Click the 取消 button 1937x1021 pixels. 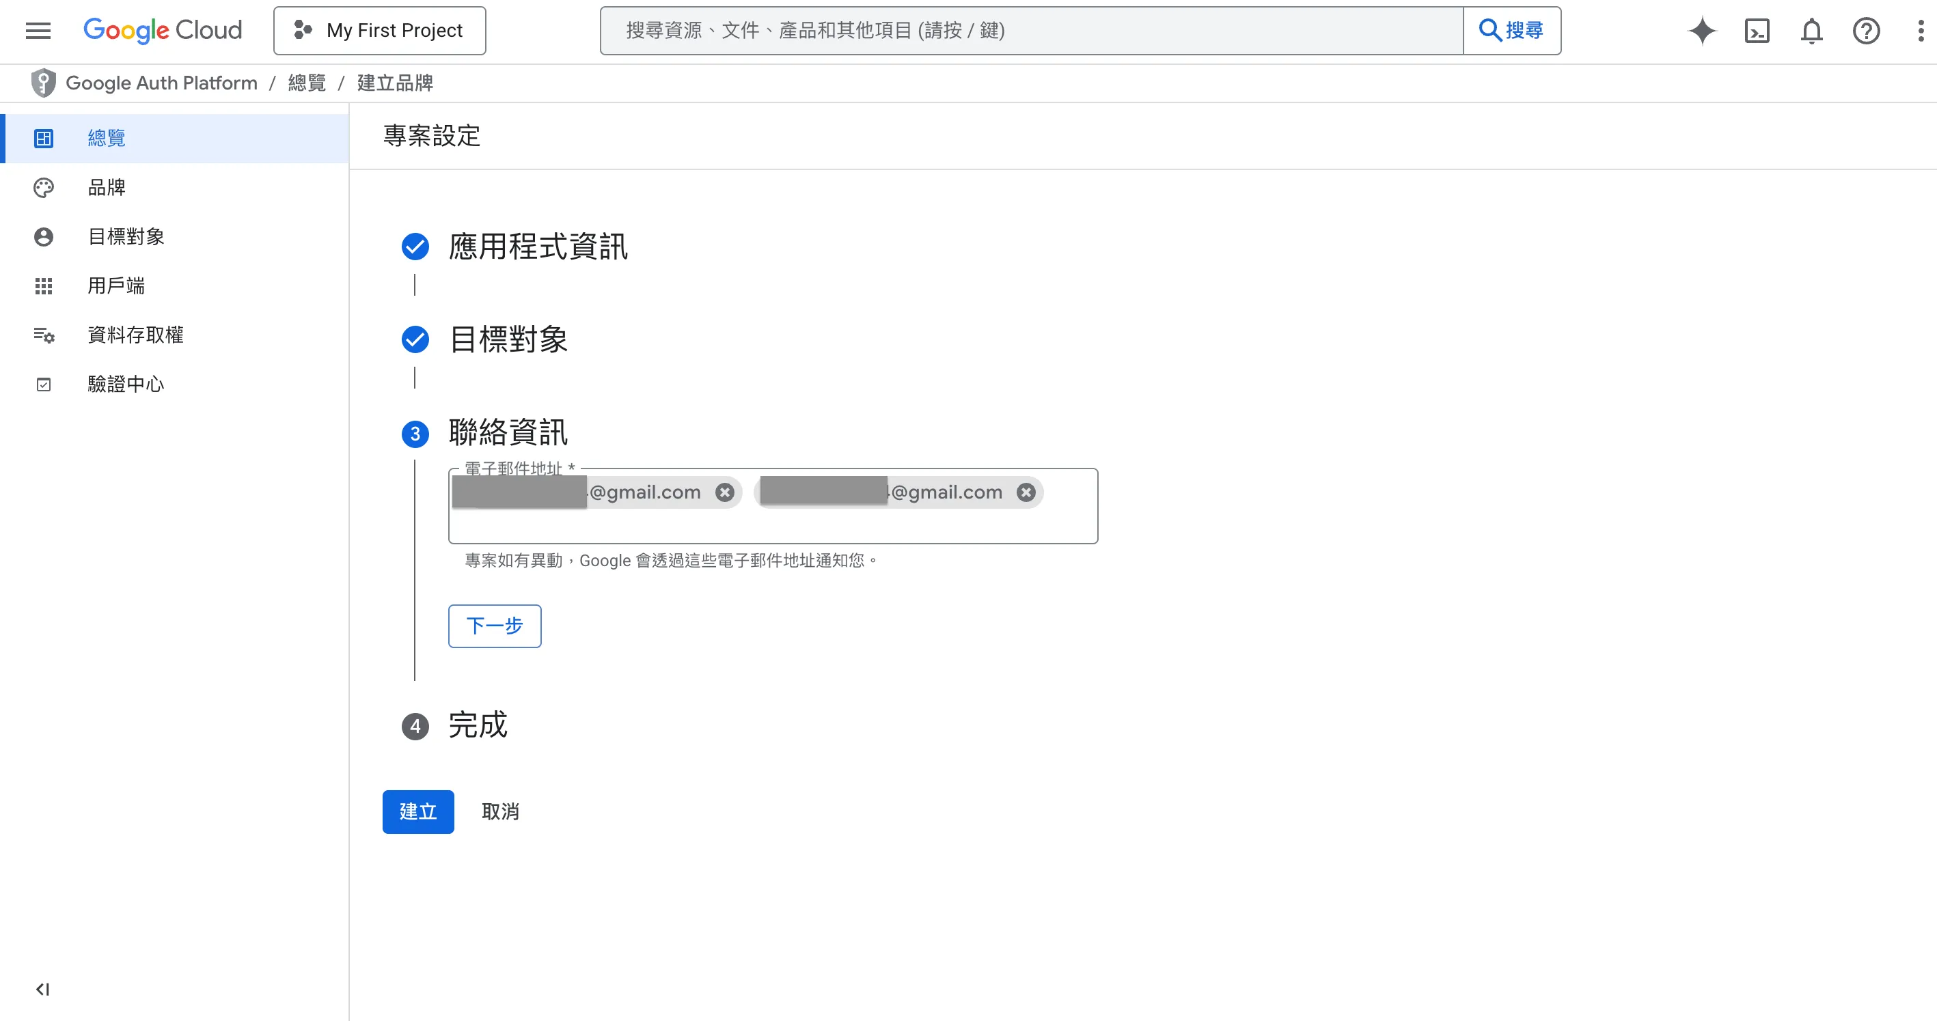500,811
